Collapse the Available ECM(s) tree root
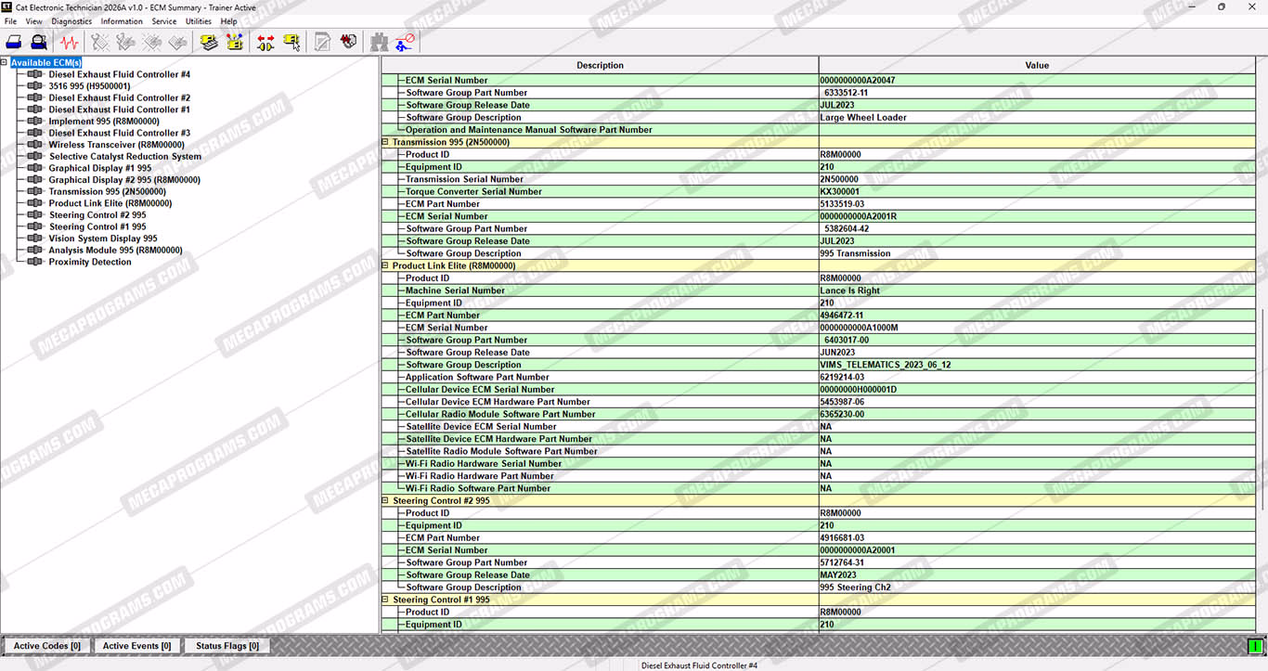1268x671 pixels. [5, 63]
